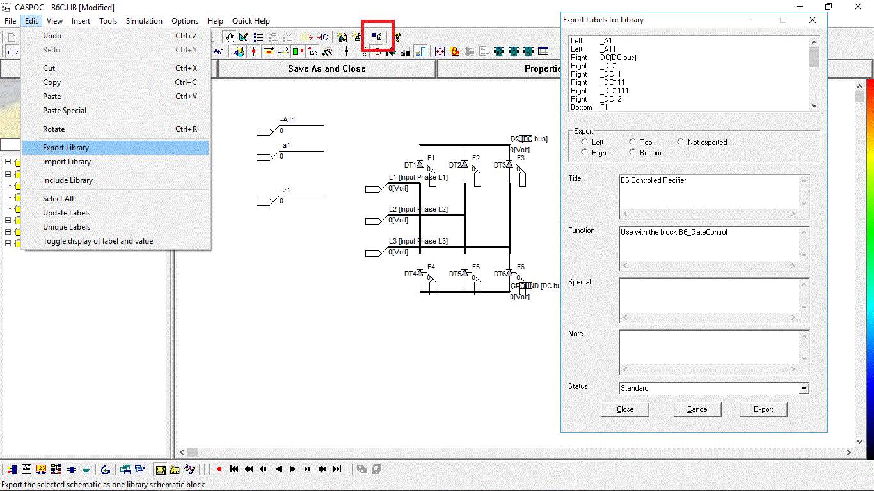The image size is (874, 491).
Task: Click the Properties button
Action: [x=543, y=68]
